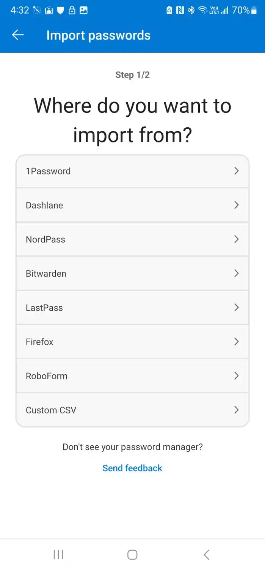The height and width of the screenshot is (570, 265).
Task: Open the Send feedback link
Action: (132, 468)
